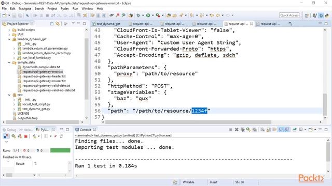
Task: Switch to the Debug perspective icon
Action: [x=321, y=16]
